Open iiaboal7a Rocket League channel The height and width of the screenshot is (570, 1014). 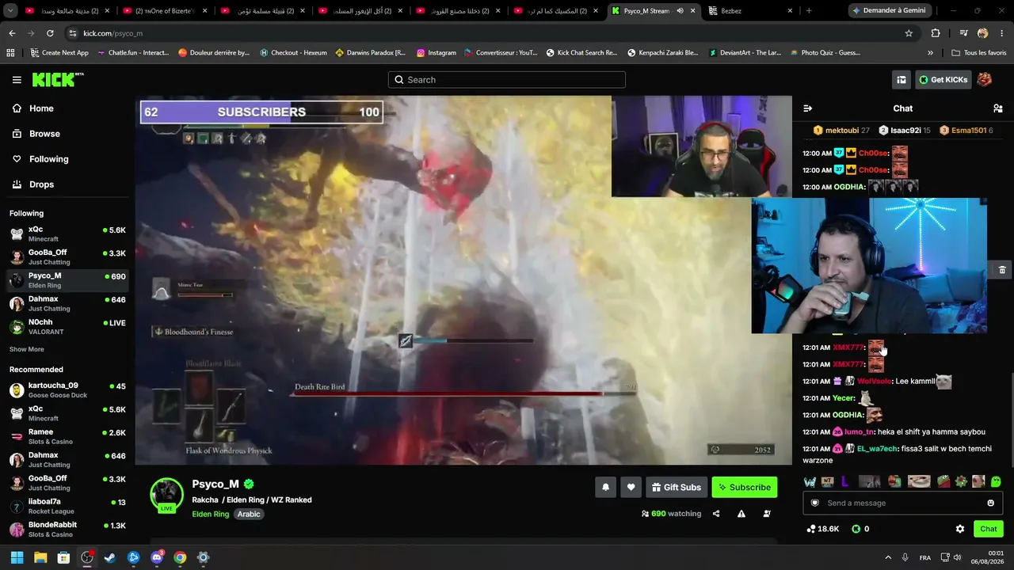coord(67,506)
